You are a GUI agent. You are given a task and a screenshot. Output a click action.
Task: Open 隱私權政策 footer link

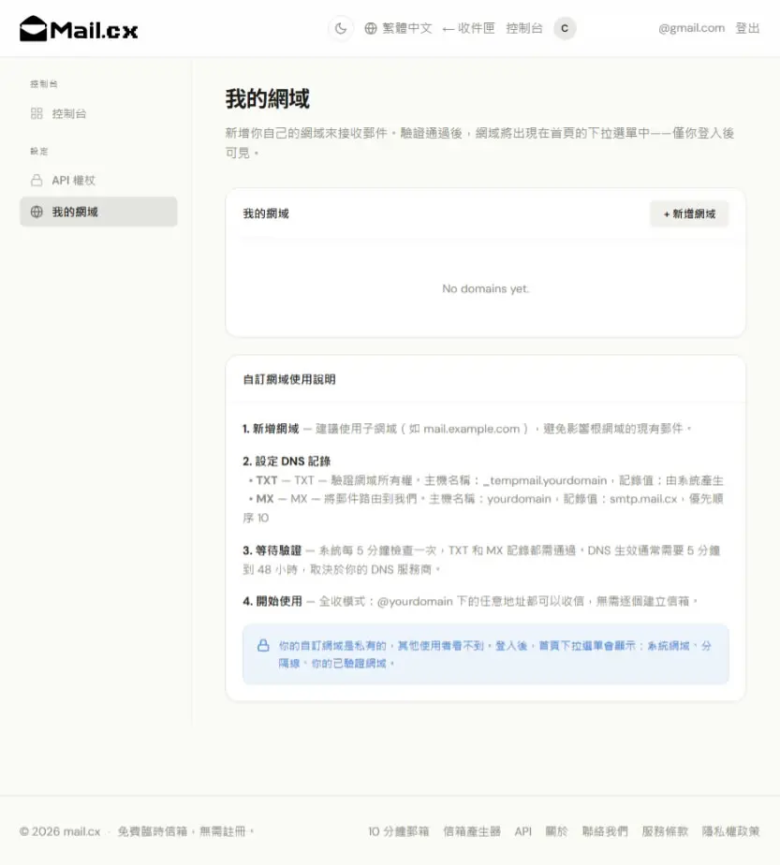point(731,831)
